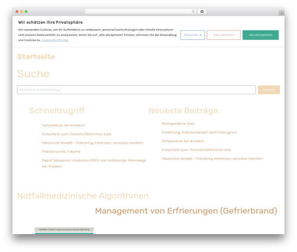297x252 pixels.
Task: Open Ernährung, Kalorienbedarf und Flüssigkeit link
Action: coord(199,132)
